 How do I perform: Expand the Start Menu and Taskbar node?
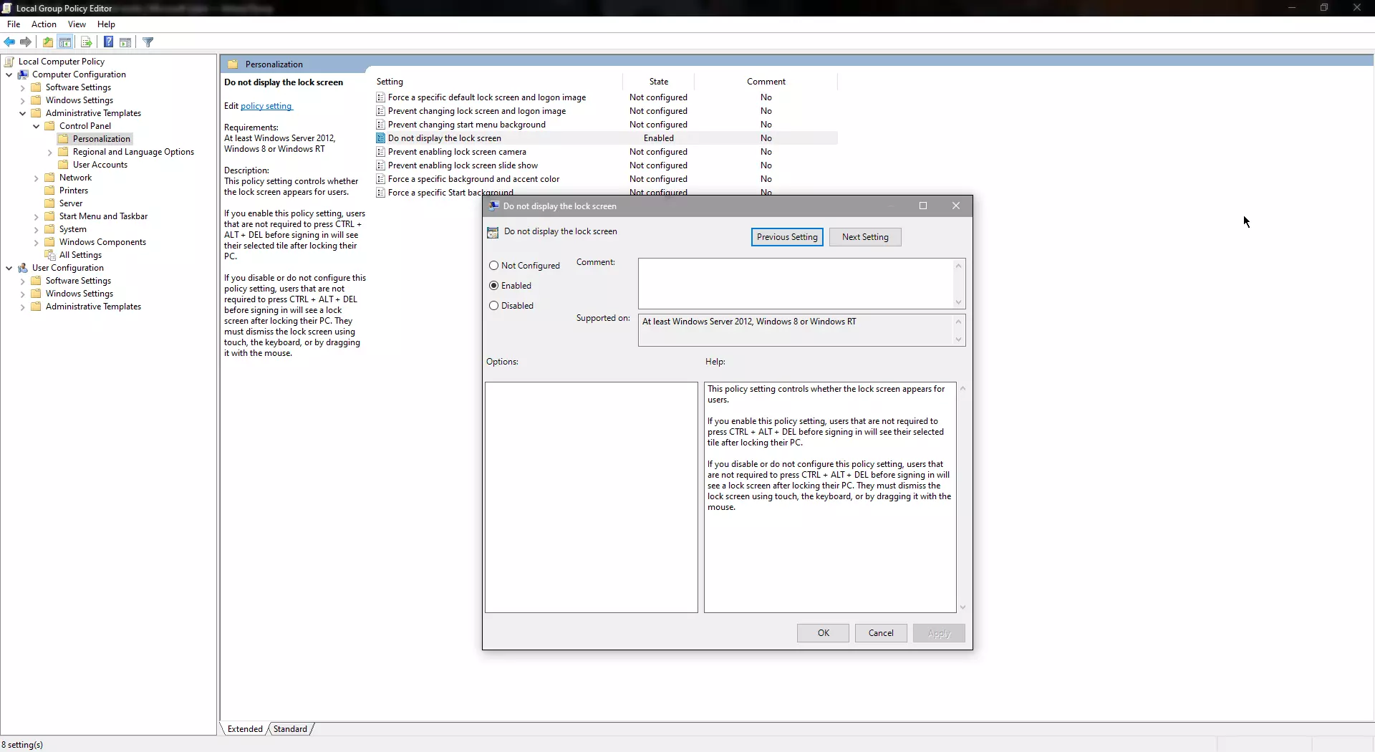(36, 216)
